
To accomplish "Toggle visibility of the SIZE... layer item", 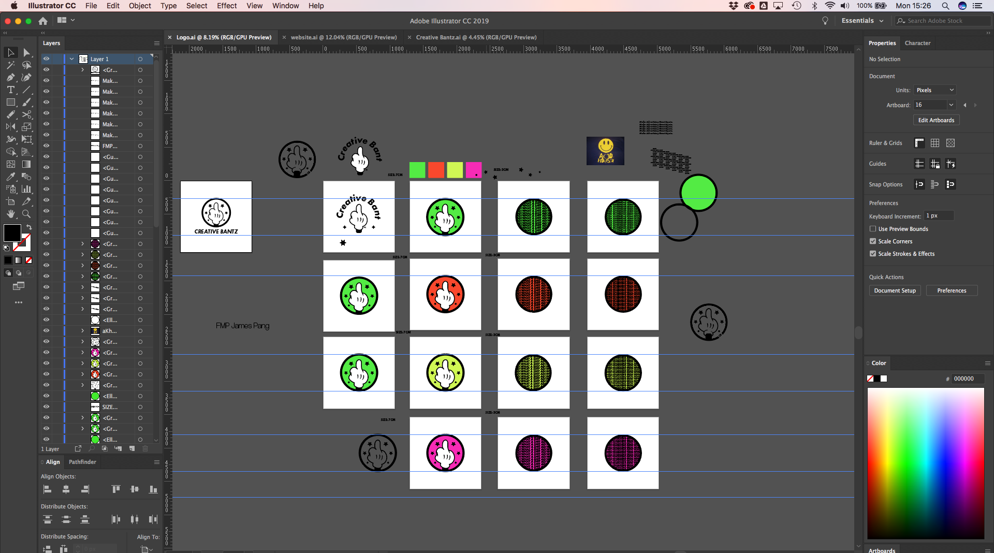I will 46,407.
